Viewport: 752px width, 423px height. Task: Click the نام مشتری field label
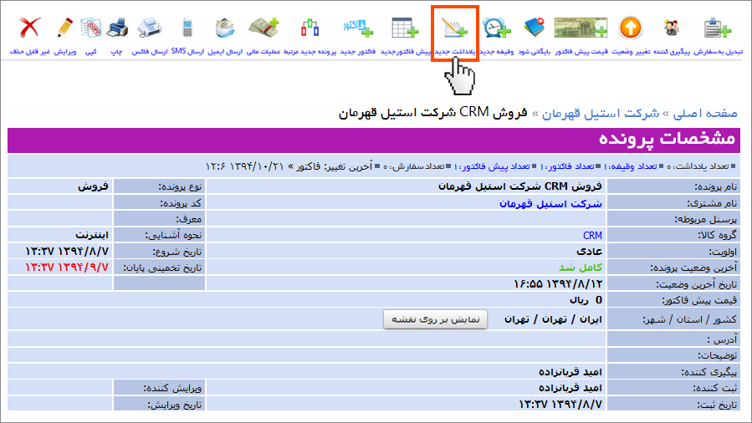[712, 204]
